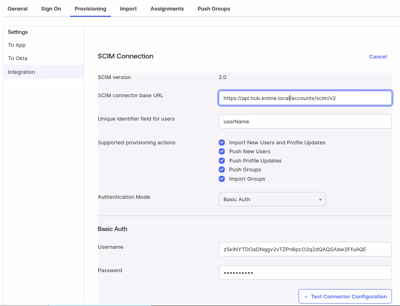Disable 'Push New Users' provisioning
This screenshot has height=306, width=400.
point(222,151)
